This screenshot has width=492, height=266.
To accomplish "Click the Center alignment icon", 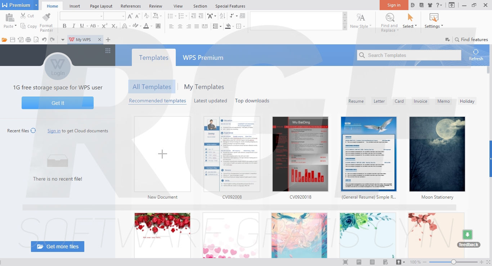I will tap(180, 26).
